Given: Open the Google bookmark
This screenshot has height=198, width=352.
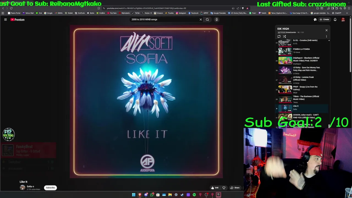Looking at the screenshot, I should pos(48,13).
